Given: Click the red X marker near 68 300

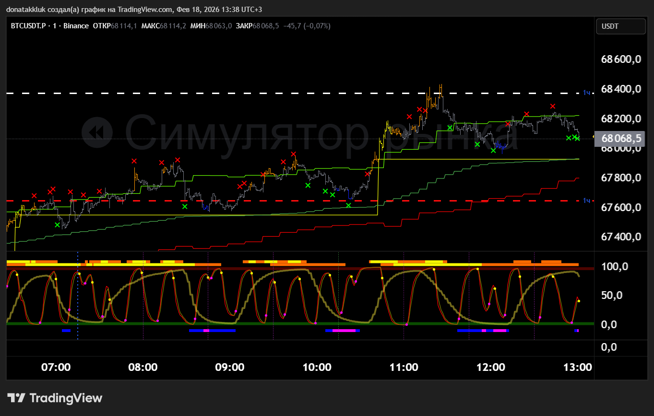Looking at the screenshot, I should tap(553, 106).
